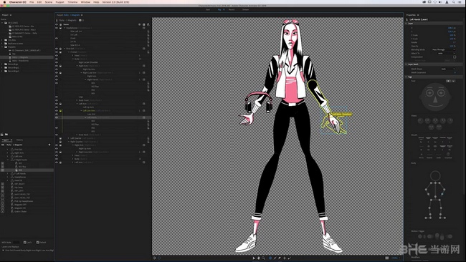Click the Rotate value in Properties
This screenshot has width=466, height=262.
click(x=454, y=42)
